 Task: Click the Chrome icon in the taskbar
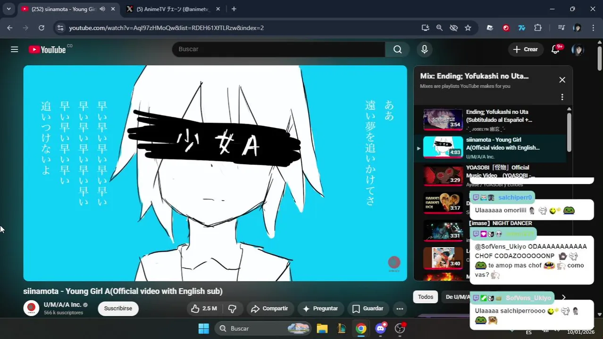(361, 329)
